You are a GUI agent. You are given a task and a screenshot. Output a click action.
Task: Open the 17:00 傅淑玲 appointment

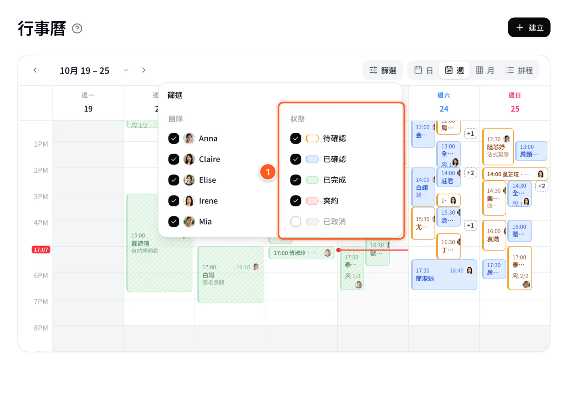click(302, 253)
